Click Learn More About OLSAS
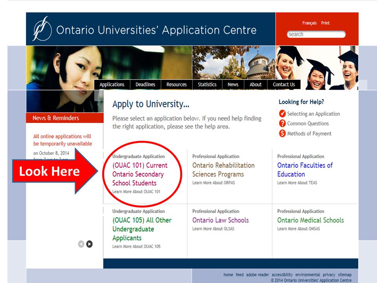 pos(213,229)
